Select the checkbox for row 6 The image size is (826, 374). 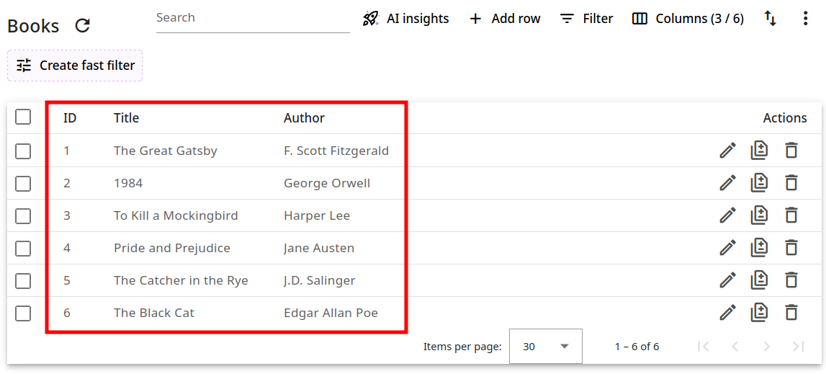tap(23, 313)
